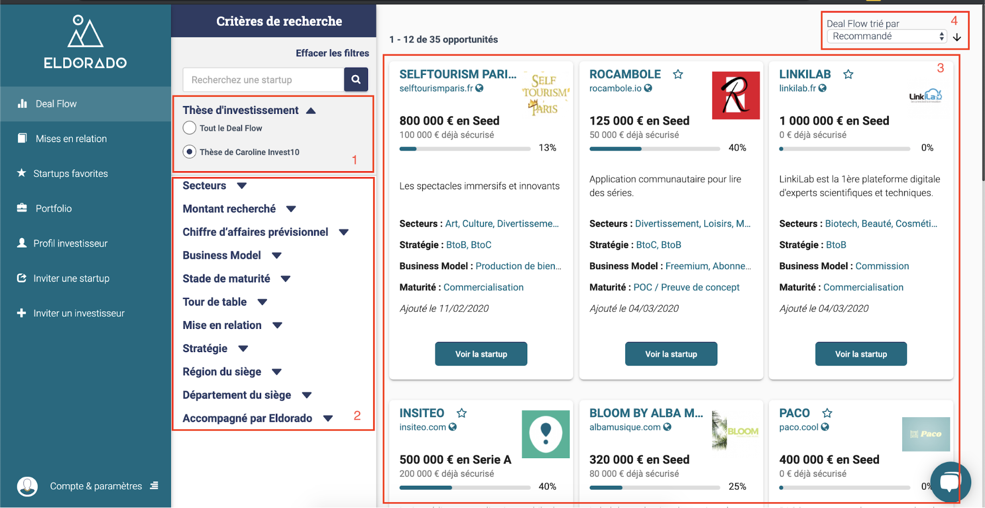Click Effacer les filtres link
The height and width of the screenshot is (508, 985).
click(332, 53)
